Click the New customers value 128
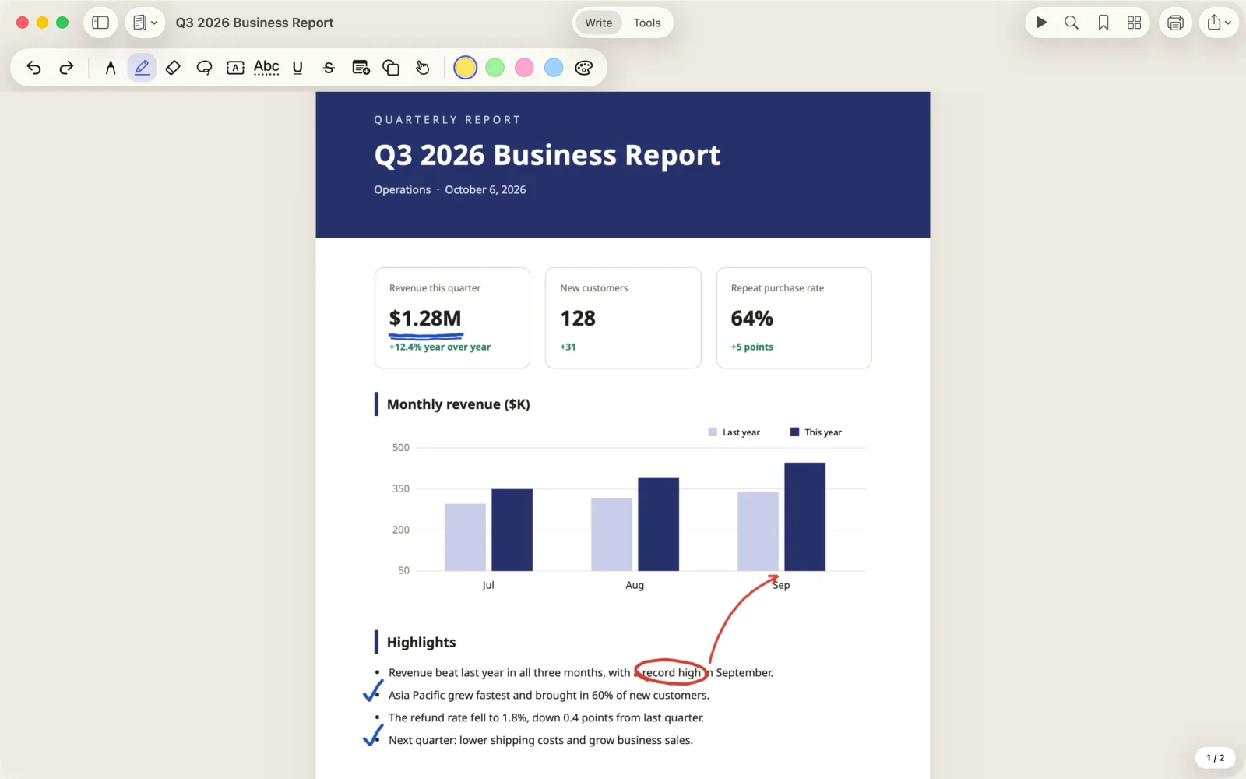The image size is (1246, 779). click(x=578, y=319)
